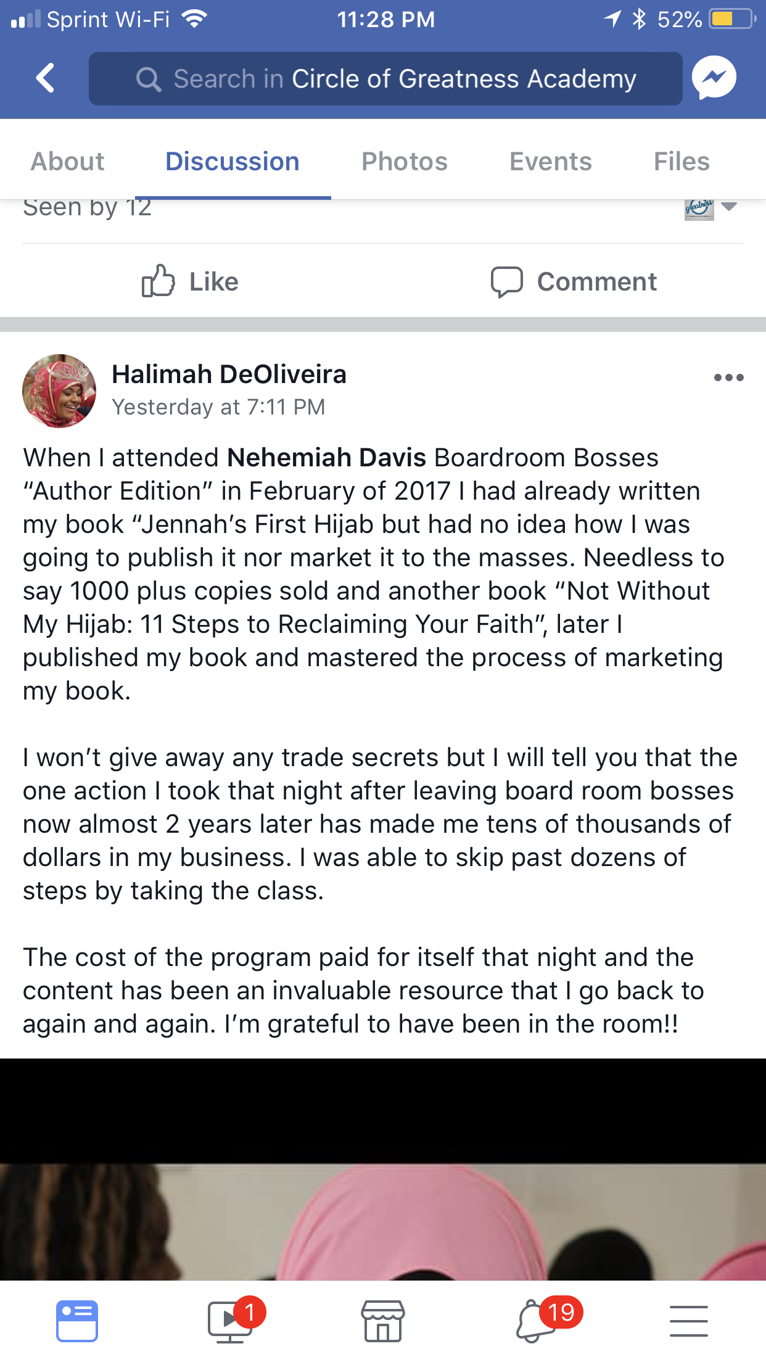Open the Watch video icon
Screen dimensions: 766x1362
[x=229, y=1321]
